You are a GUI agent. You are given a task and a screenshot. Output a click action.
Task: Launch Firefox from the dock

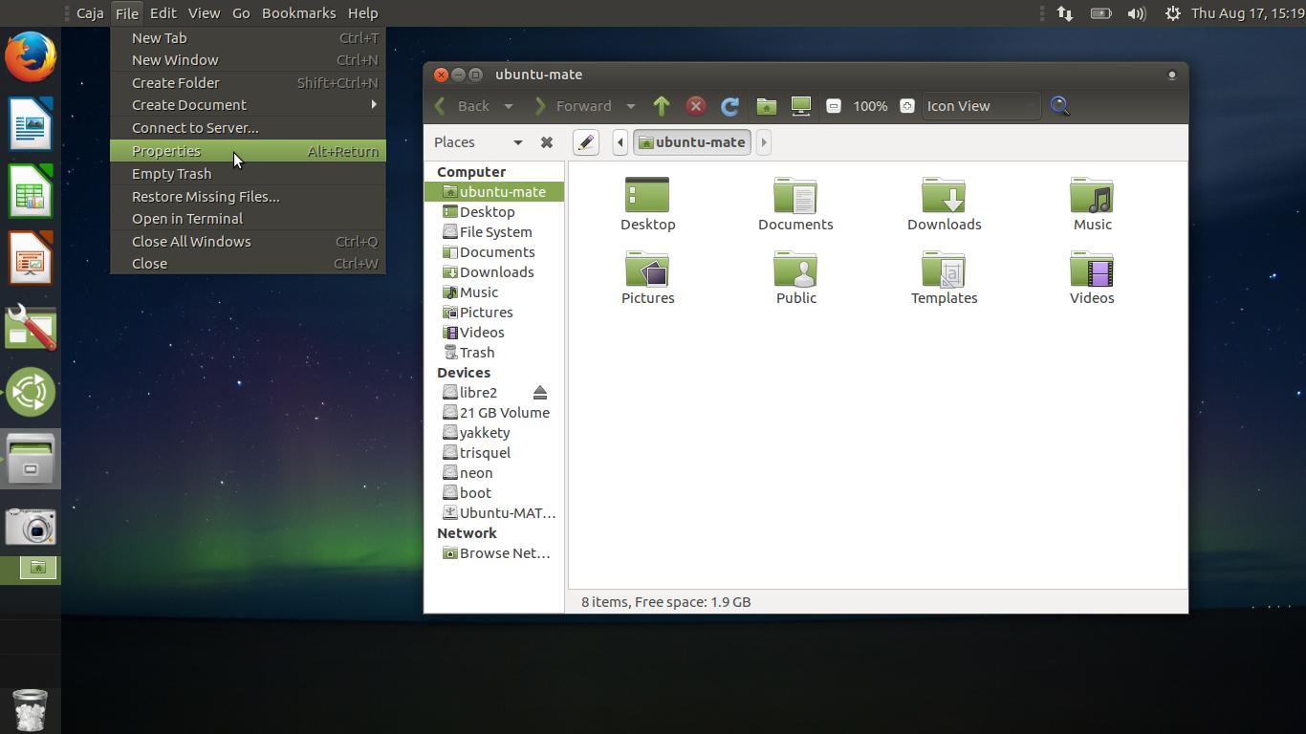[x=31, y=56]
